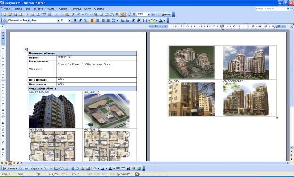
Task: Open the Файл menu
Action: coord(7,9)
